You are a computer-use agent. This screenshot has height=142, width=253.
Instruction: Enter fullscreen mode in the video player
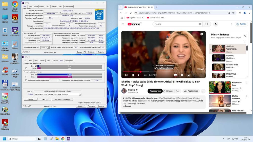[201, 75]
